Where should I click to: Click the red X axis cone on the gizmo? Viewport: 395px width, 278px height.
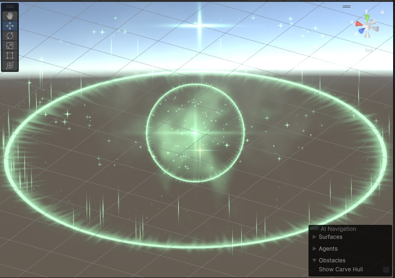point(359,24)
